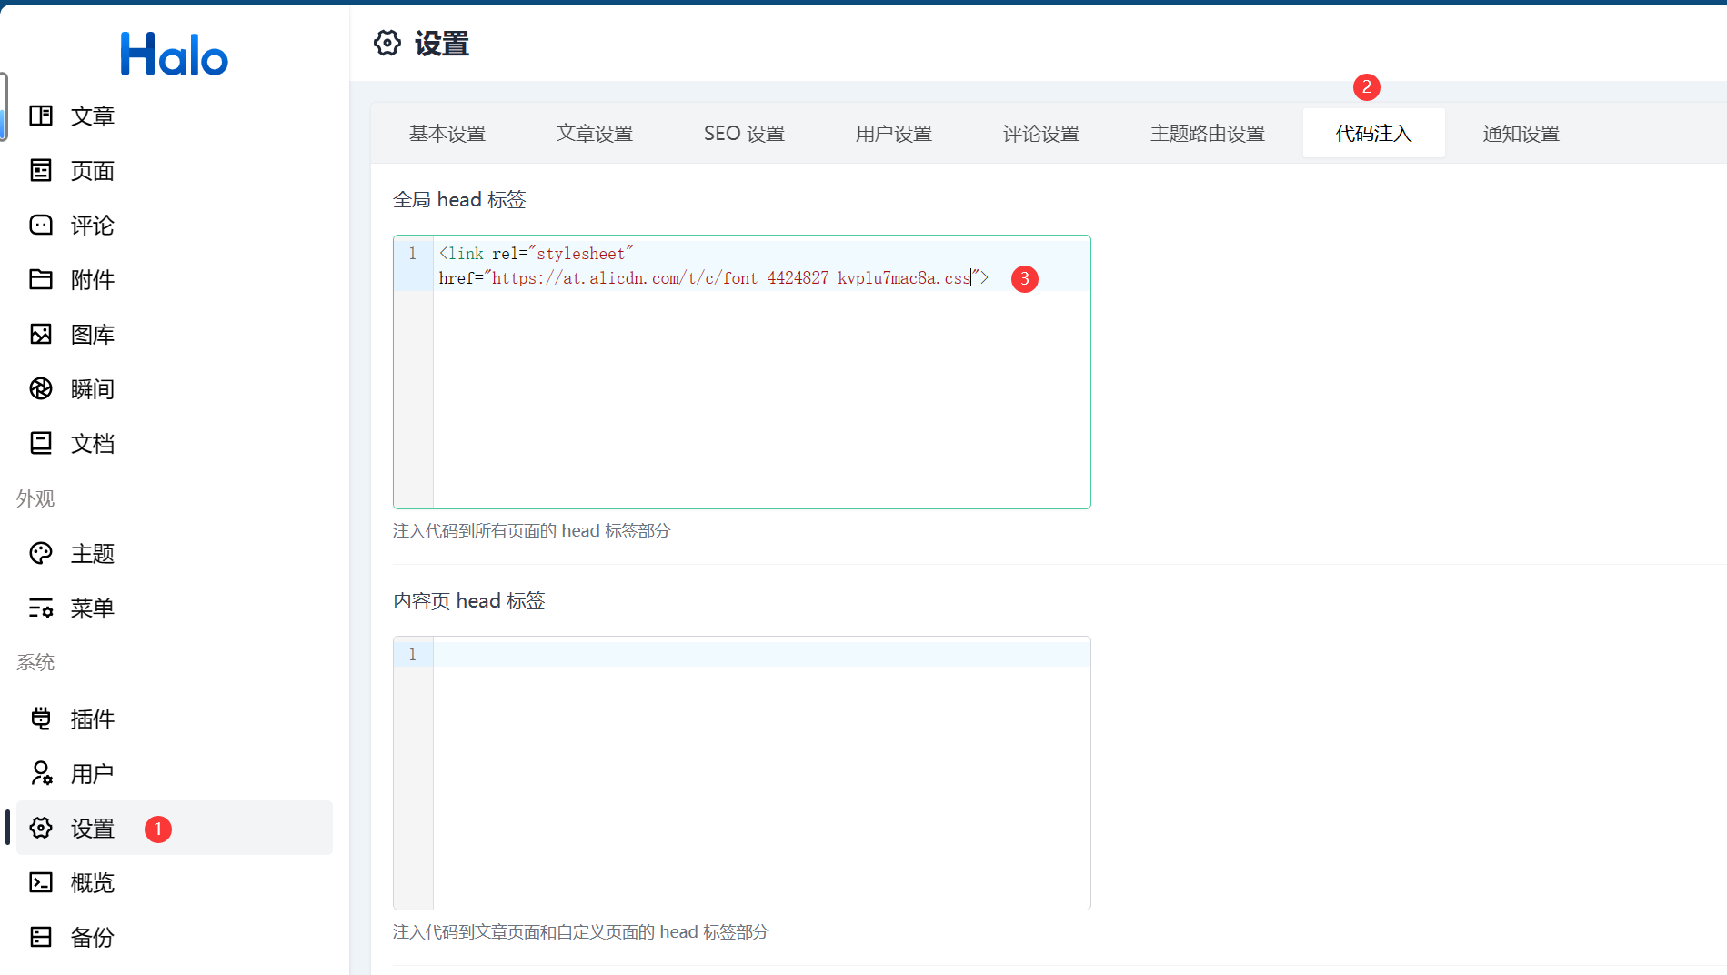Switch to the SEO 设置 tab
The height and width of the screenshot is (975, 1727).
(x=743, y=134)
